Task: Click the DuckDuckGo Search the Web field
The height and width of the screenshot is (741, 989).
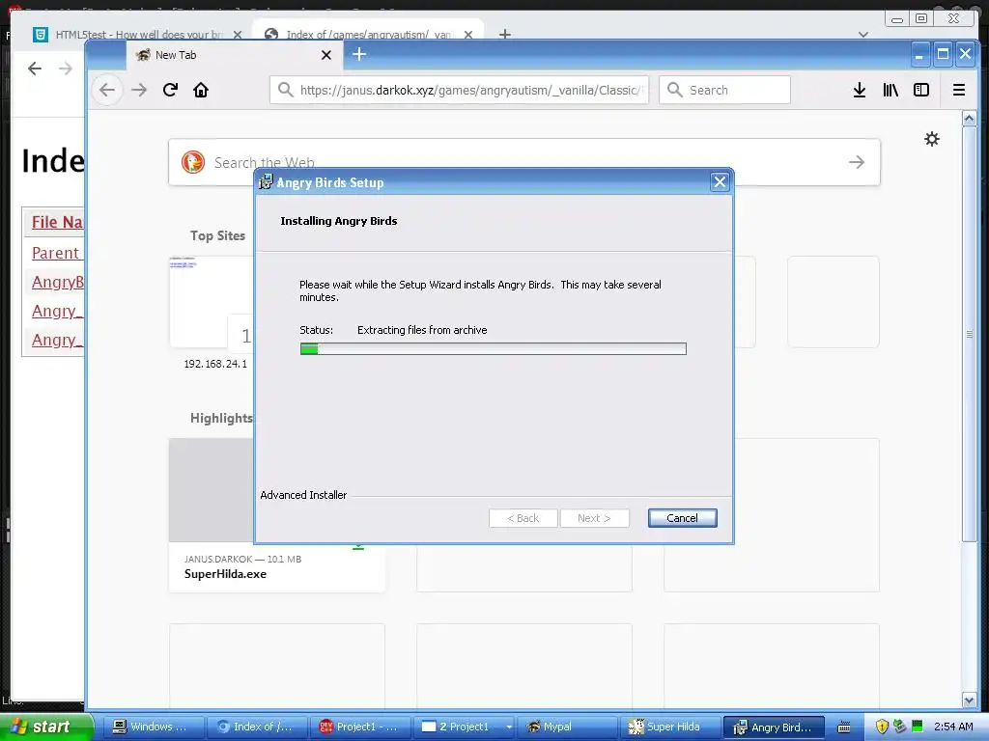Action: pyautogui.click(x=523, y=162)
